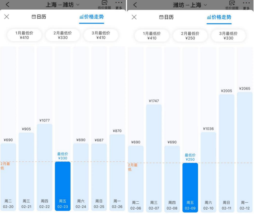254x214 pixels.
Task: Select the 02-12 ¥2065 price bar
Action: coord(245,152)
